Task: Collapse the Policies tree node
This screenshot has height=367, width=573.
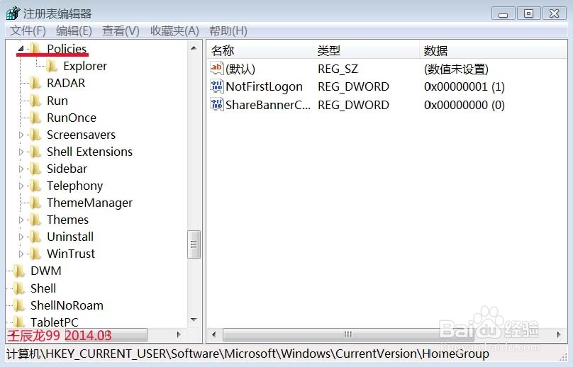Action: (x=21, y=48)
